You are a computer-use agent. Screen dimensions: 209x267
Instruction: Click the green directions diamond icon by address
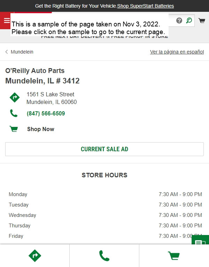click(15, 98)
